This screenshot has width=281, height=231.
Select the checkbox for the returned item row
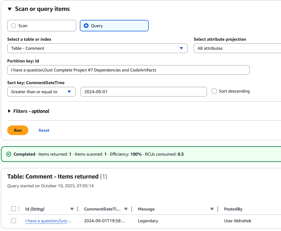click(x=14, y=221)
